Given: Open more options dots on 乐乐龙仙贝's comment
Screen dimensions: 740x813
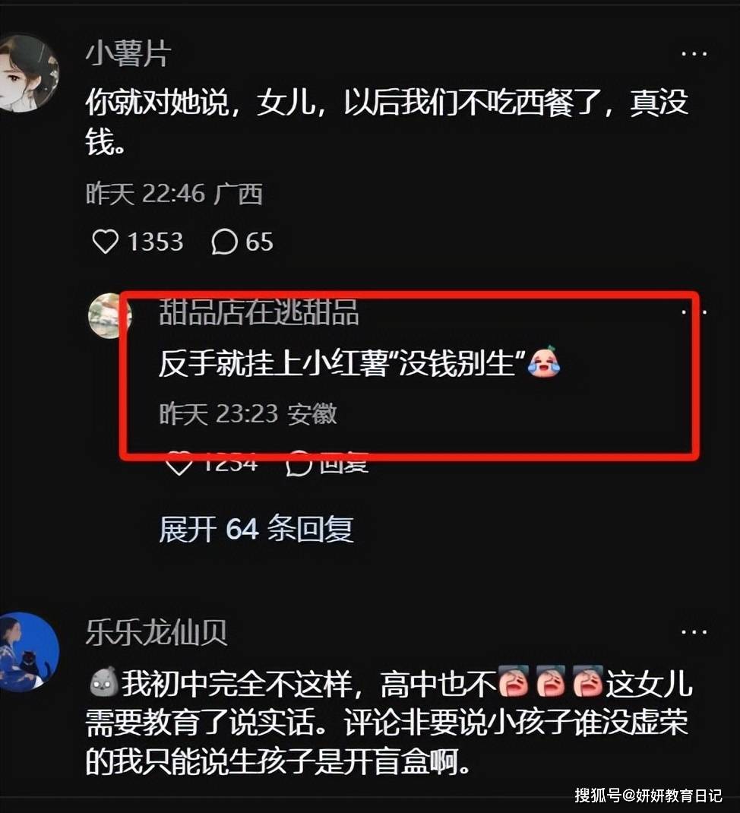Looking at the screenshot, I should pyautogui.click(x=694, y=632).
